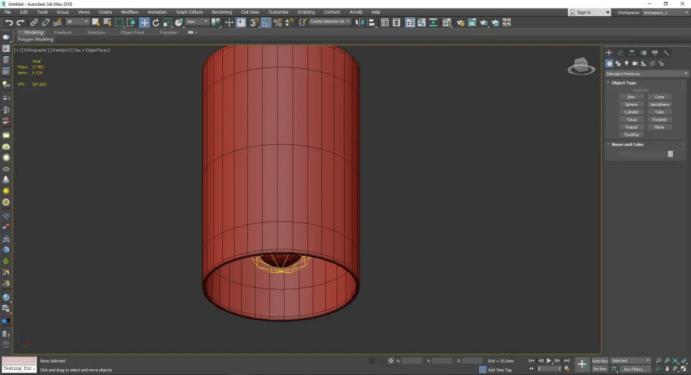691x375 pixels.
Task: Collapse the Object Type rollout
Action: (624, 83)
